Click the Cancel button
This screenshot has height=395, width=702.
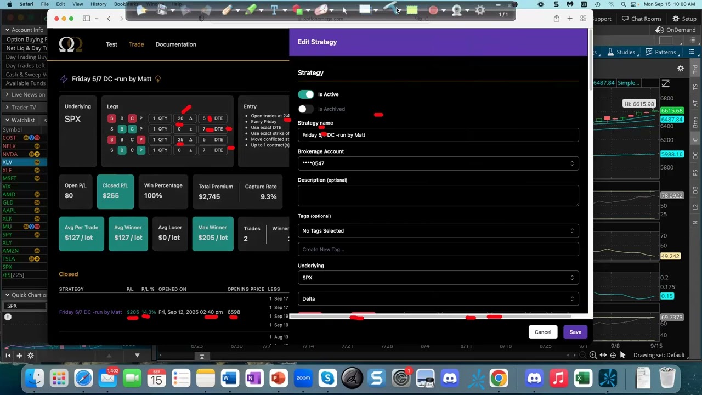(x=543, y=332)
